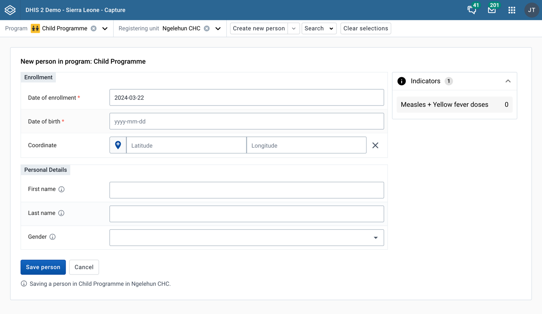542x314 pixels.
Task: Clear the Ngelehun CHC registering unit
Action: point(207,28)
